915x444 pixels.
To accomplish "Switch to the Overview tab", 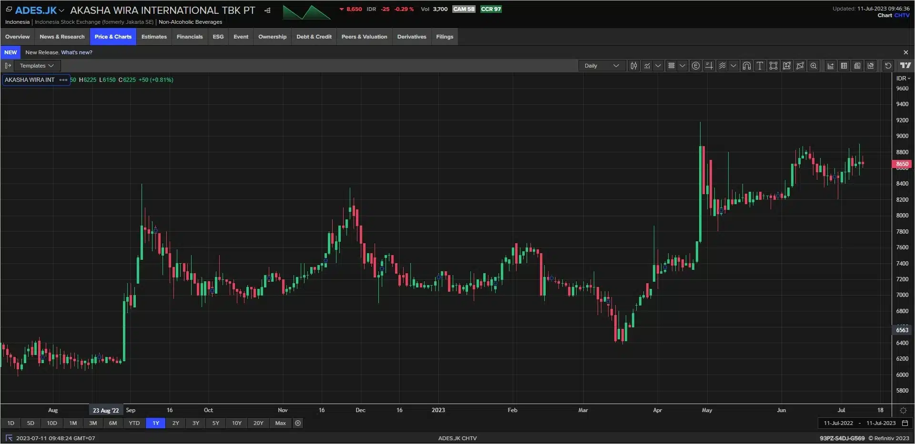I will point(17,37).
